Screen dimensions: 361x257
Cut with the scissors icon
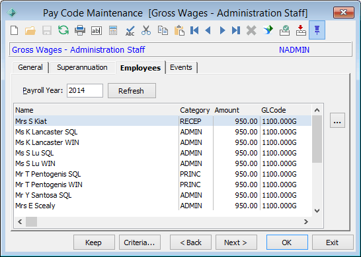(x=146, y=30)
